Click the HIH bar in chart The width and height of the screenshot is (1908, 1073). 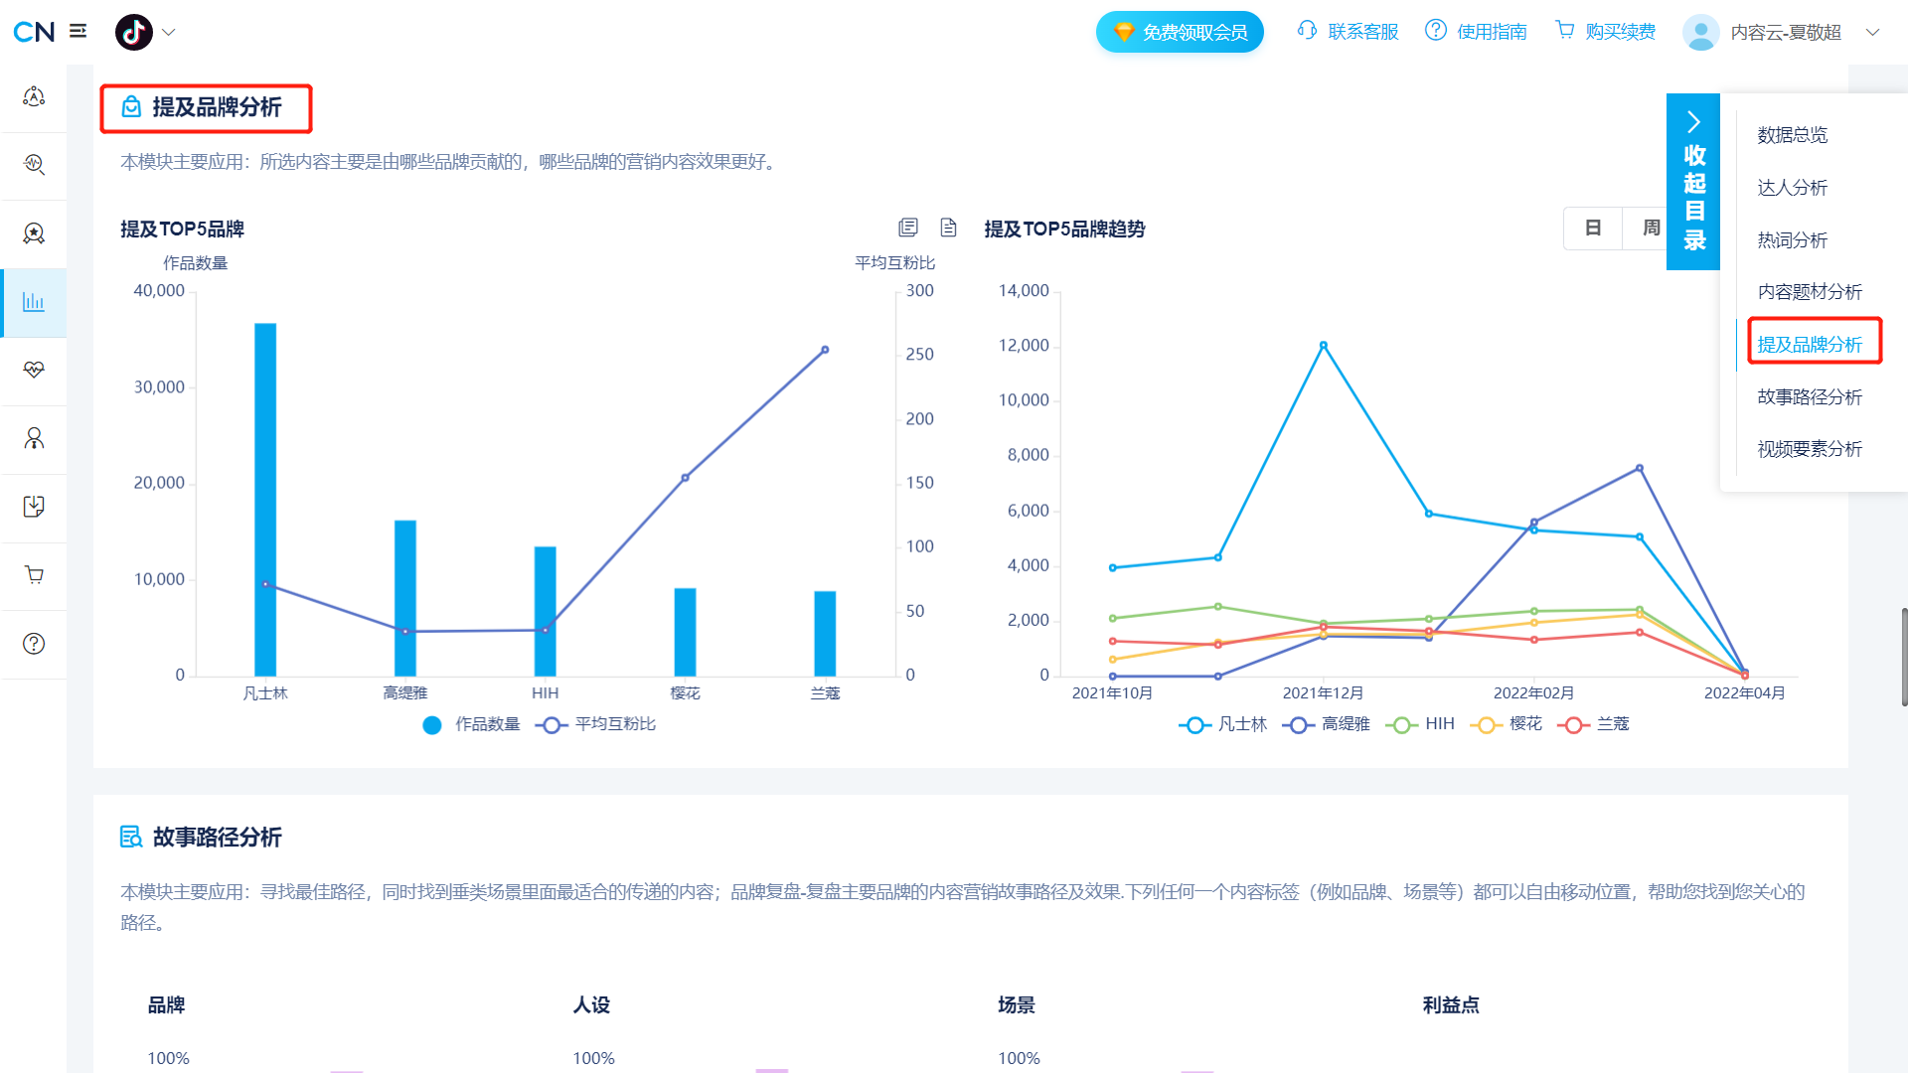coord(545,611)
